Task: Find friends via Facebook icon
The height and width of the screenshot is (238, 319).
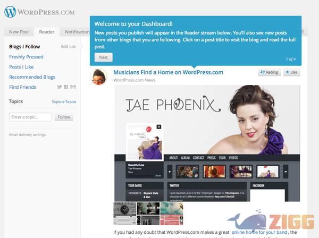Action: click(x=66, y=87)
